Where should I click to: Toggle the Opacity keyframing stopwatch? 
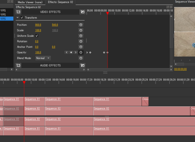click(81, 52)
